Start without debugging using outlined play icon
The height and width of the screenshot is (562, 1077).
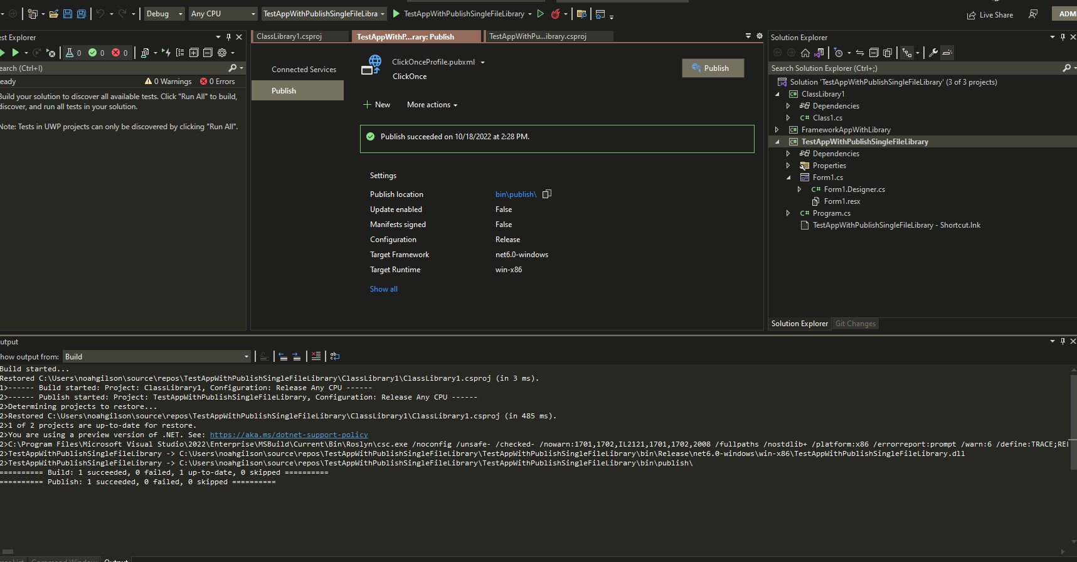click(541, 14)
